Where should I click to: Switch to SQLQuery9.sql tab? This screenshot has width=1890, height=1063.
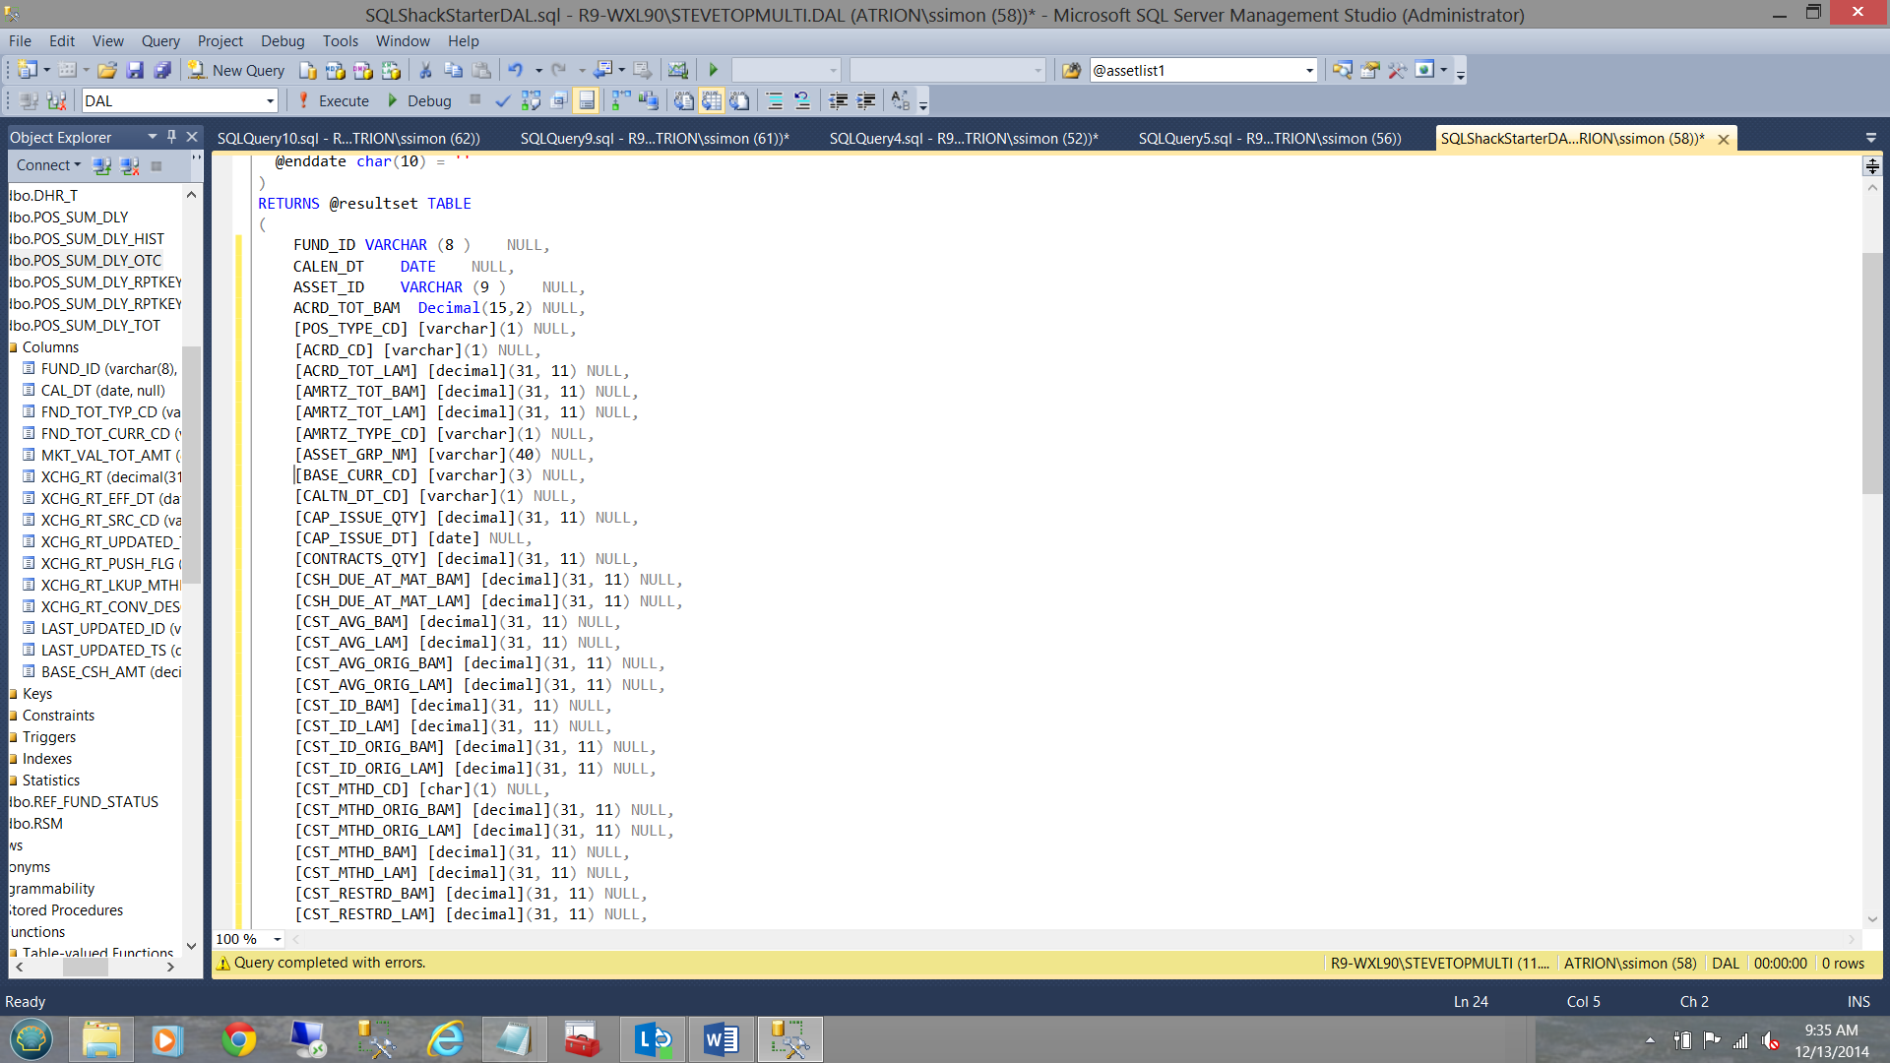[655, 138]
